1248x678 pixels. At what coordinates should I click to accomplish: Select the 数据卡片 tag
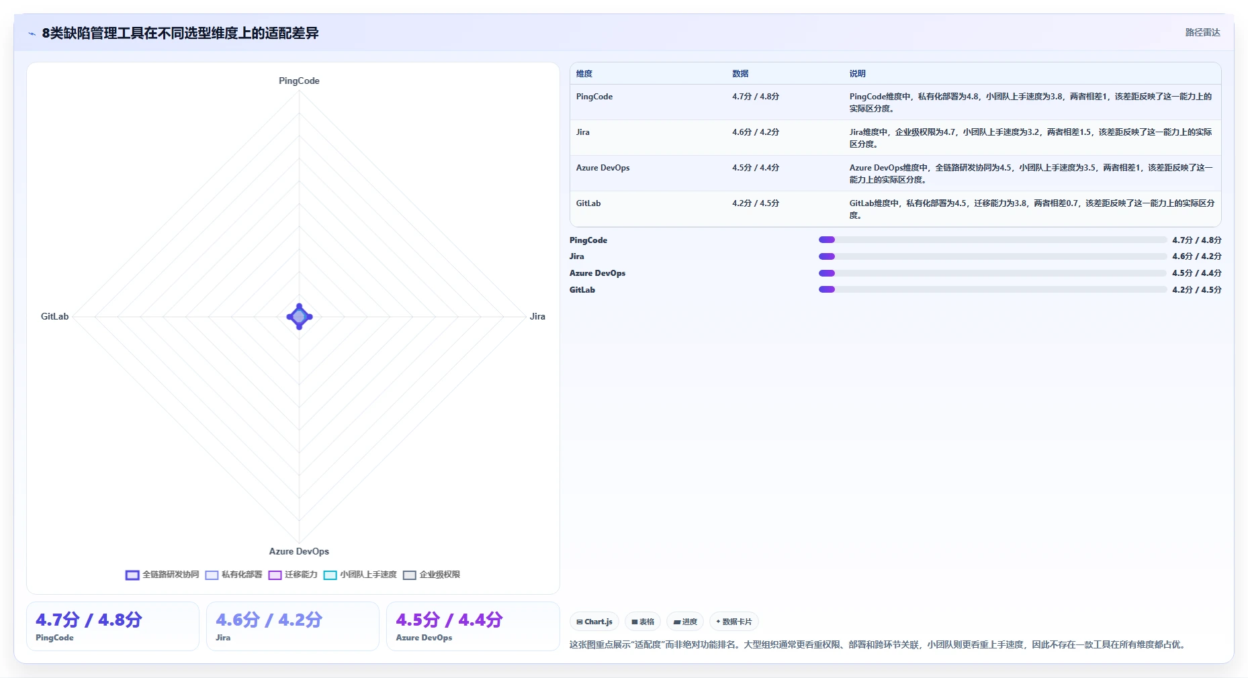click(734, 622)
